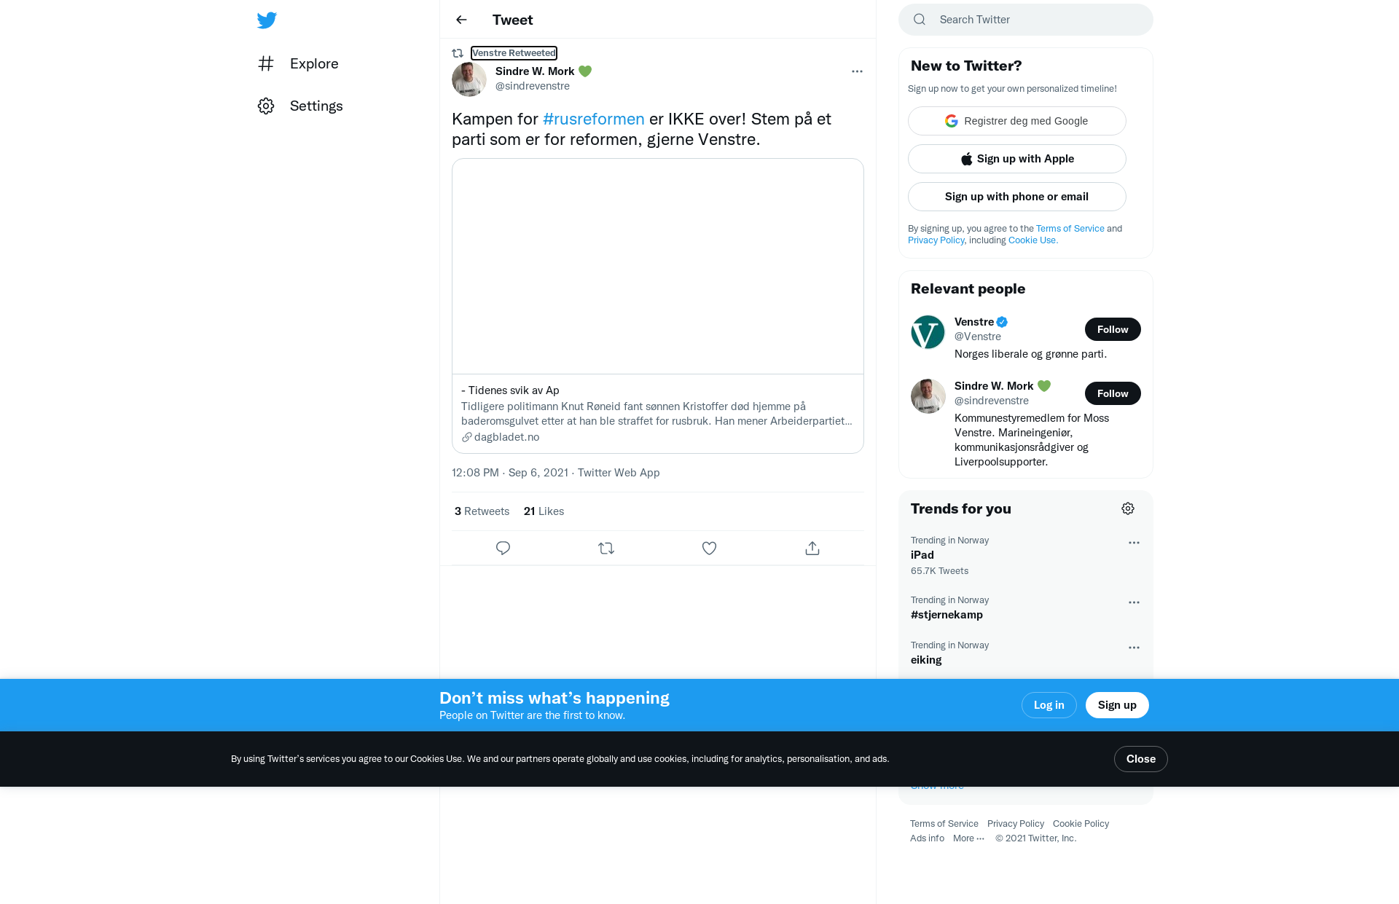View the 3 Retweets list
This screenshot has width=1399, height=904.
482,511
